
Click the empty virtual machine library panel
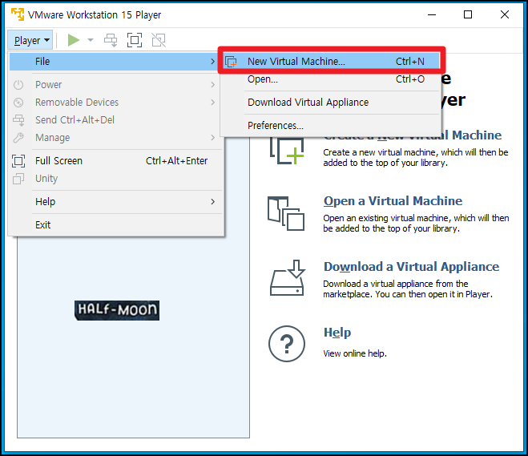coord(133,337)
